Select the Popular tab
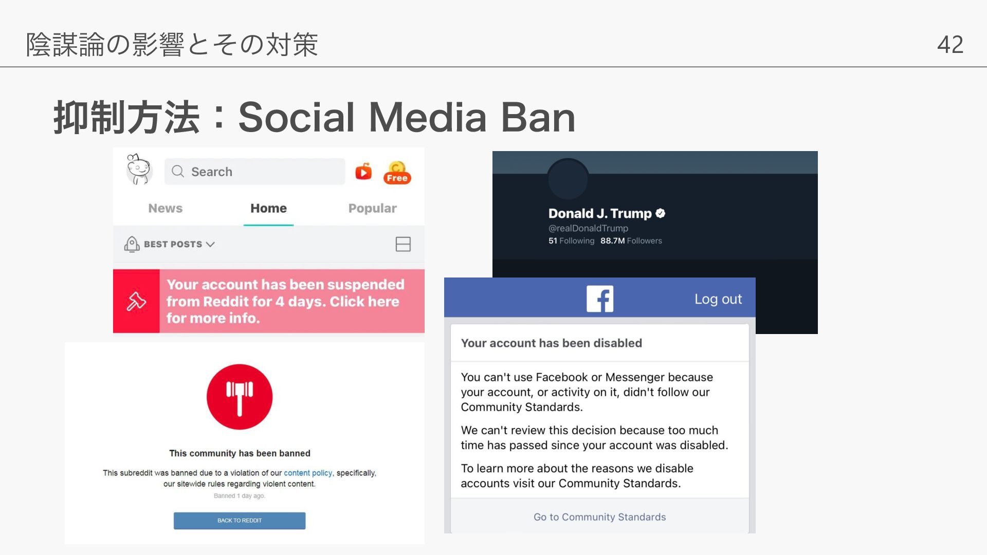Screen dimensions: 987x555 point(372,208)
